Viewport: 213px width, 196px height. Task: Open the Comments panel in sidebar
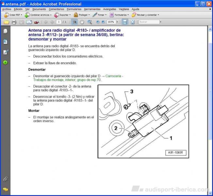5,189
